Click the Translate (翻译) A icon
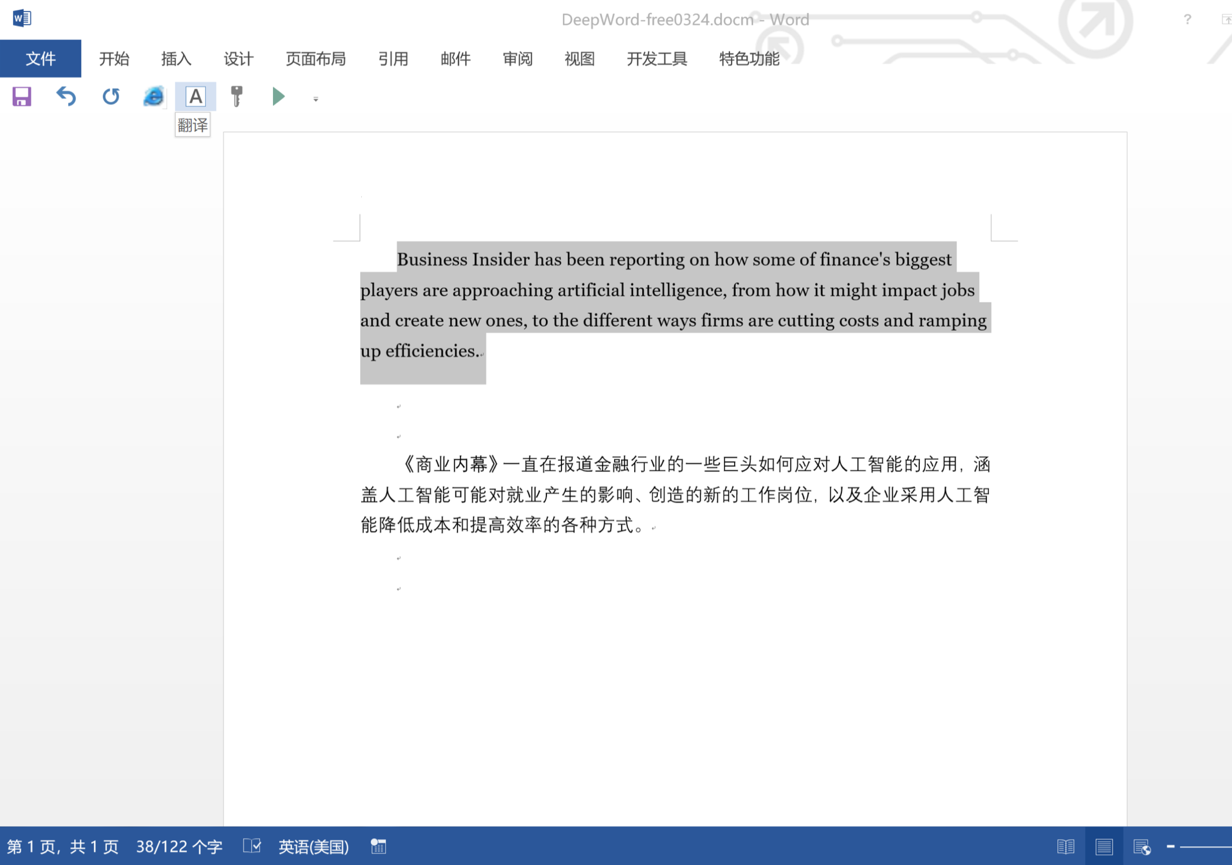 (x=195, y=96)
